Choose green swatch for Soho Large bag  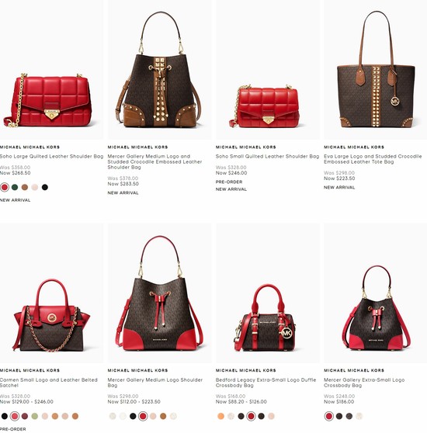pyautogui.click(x=15, y=188)
